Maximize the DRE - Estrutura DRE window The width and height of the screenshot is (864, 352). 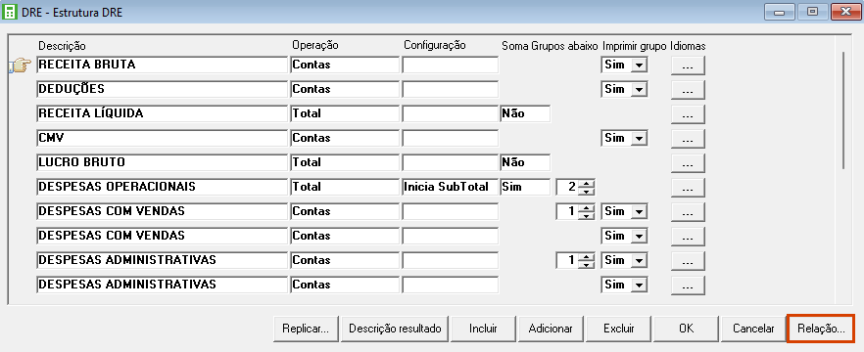[x=812, y=11]
